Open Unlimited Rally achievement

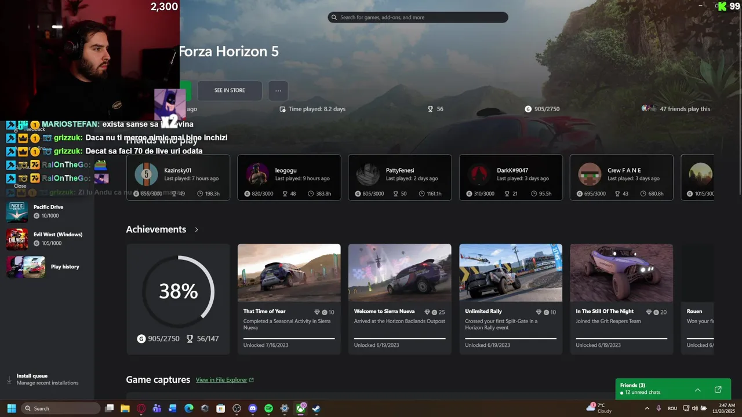click(x=511, y=299)
